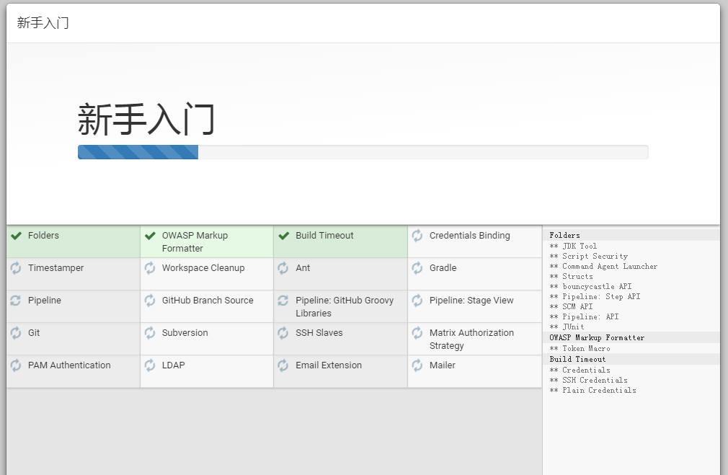Screen dimensions: 728x475
Task: Click the Token Macro log entry
Action: coord(580,349)
